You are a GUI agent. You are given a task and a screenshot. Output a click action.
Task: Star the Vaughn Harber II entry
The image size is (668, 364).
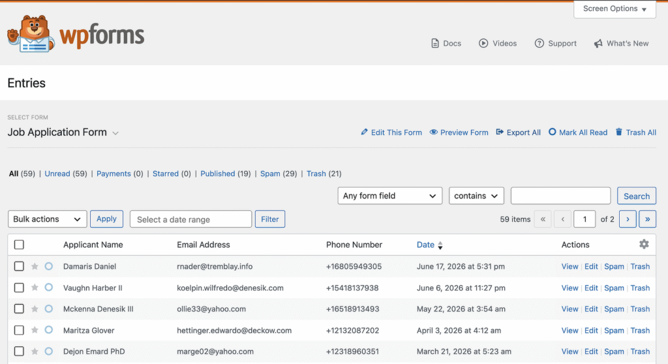coord(35,288)
